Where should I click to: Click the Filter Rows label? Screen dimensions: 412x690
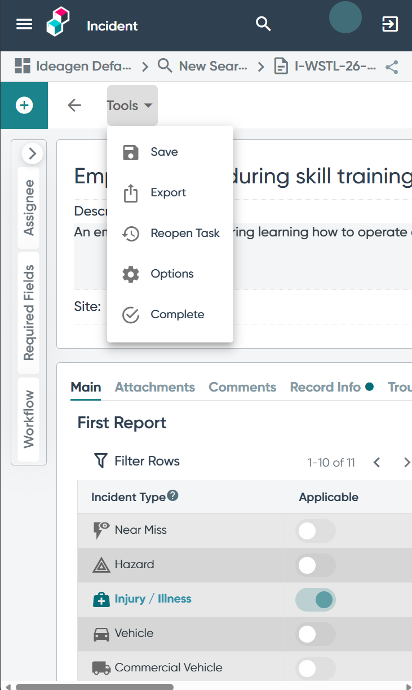(x=147, y=461)
